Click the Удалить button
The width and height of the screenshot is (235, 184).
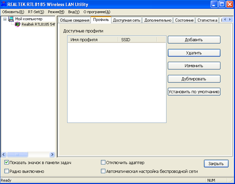coord(194,53)
